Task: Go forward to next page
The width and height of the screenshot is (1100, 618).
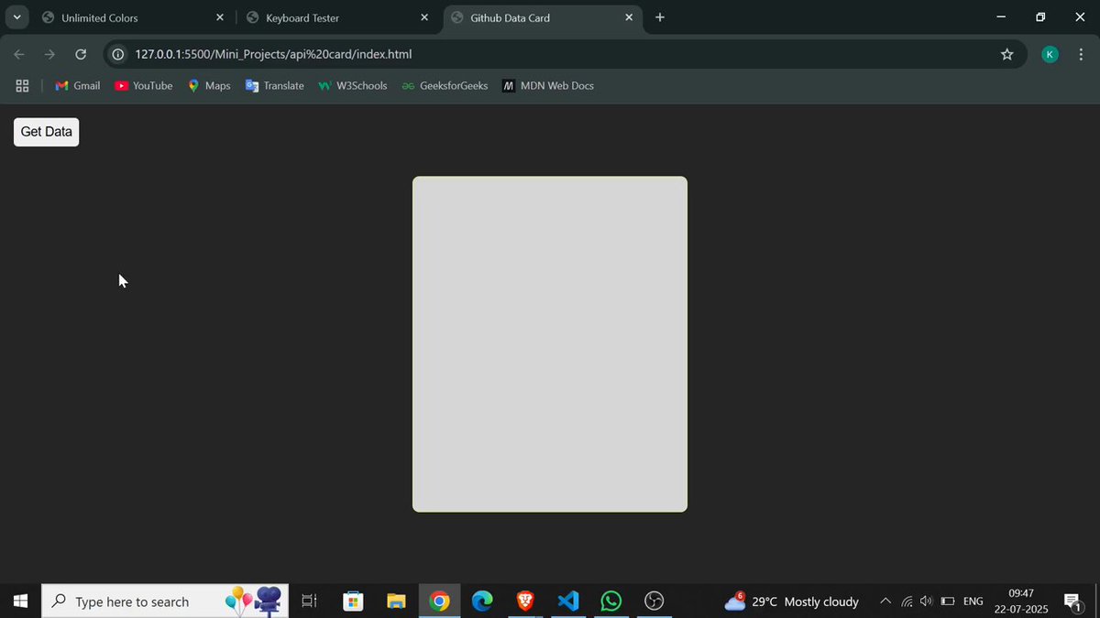Action: (50, 54)
